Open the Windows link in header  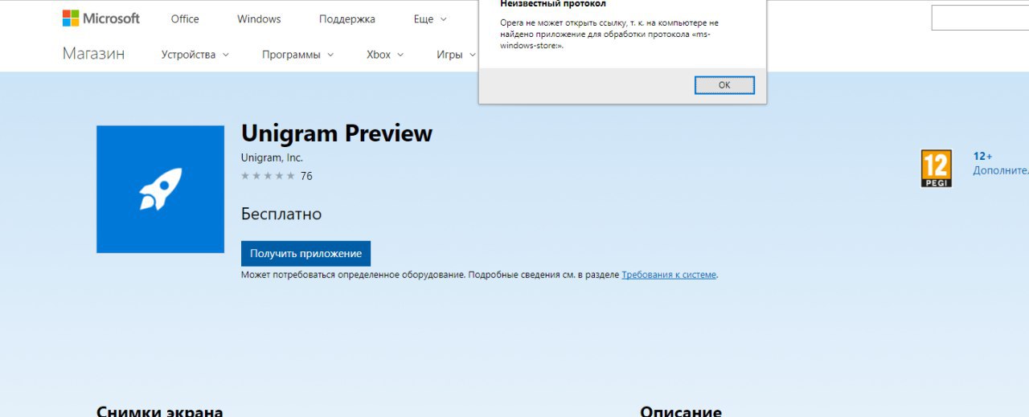(x=259, y=19)
